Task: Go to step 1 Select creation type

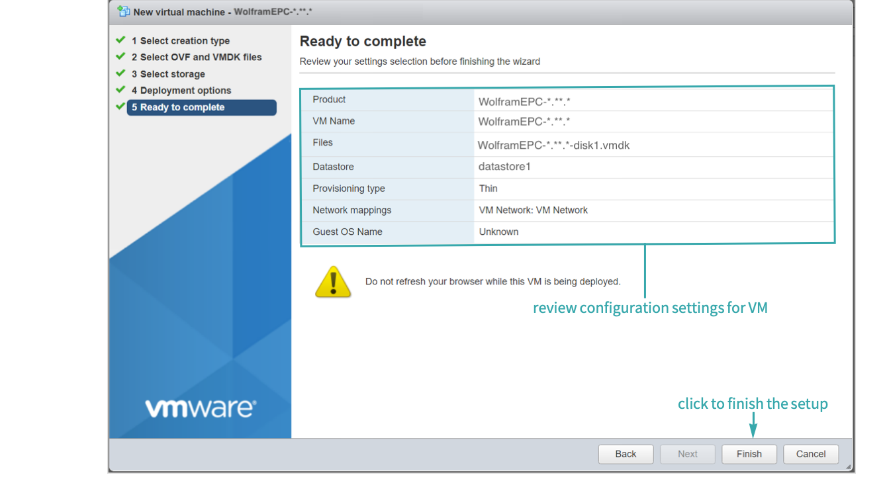Action: pyautogui.click(x=180, y=41)
